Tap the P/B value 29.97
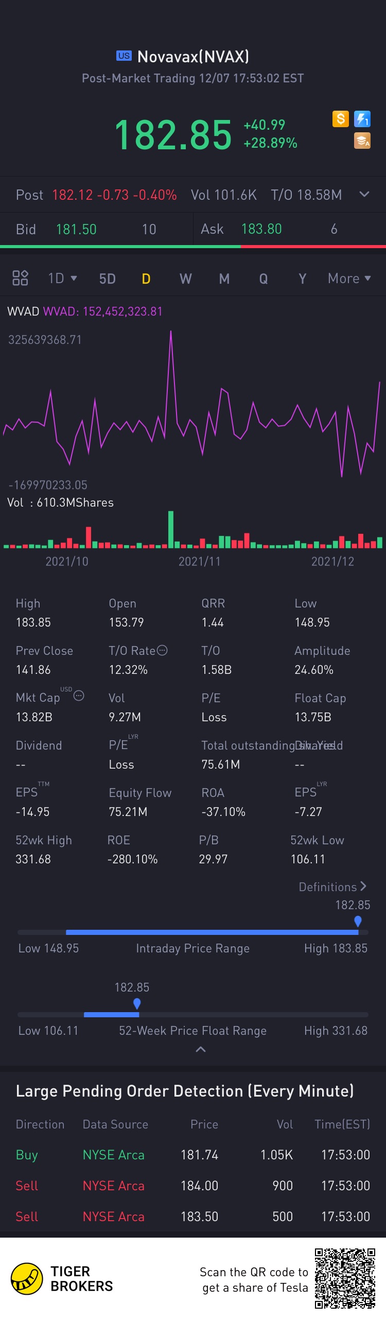This screenshot has width=386, height=1320. tap(213, 859)
